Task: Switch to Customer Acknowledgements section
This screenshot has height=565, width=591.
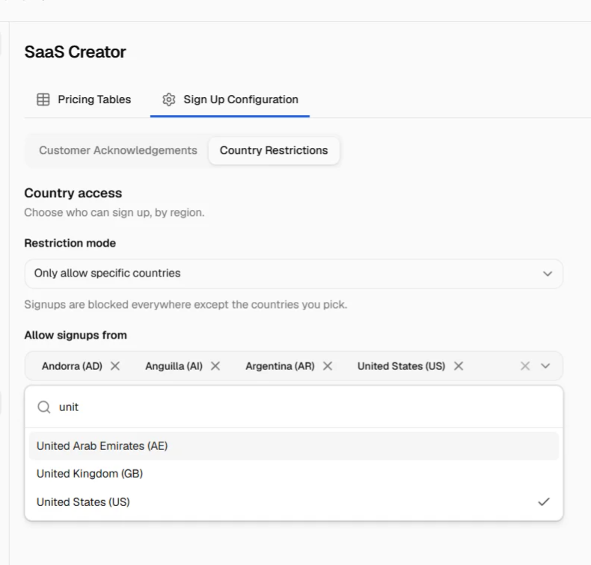Action: click(x=118, y=150)
